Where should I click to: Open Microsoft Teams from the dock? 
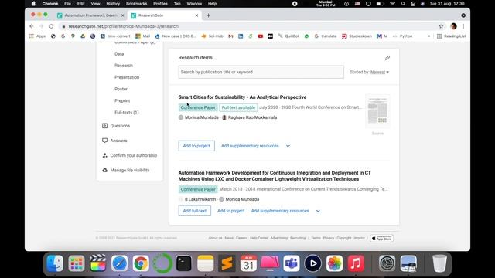coord(292,263)
